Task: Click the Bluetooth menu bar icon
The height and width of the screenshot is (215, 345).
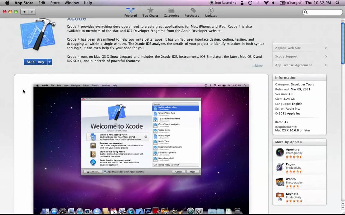Action: [258, 3]
